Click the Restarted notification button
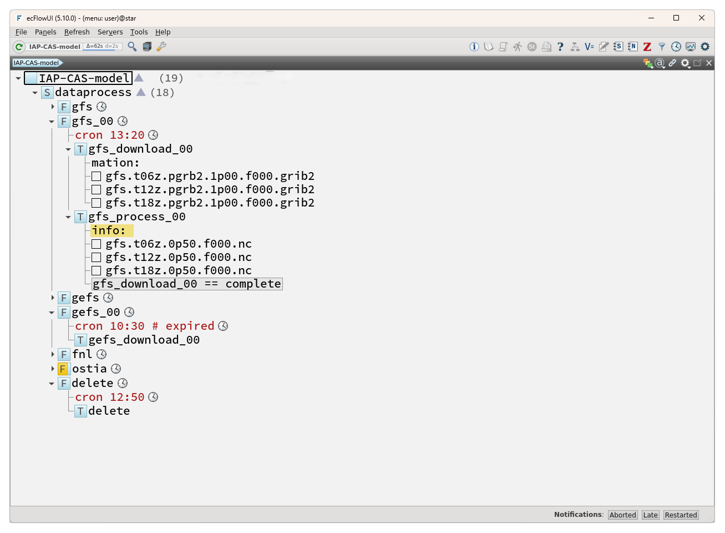This screenshot has width=725, height=533. click(x=681, y=515)
